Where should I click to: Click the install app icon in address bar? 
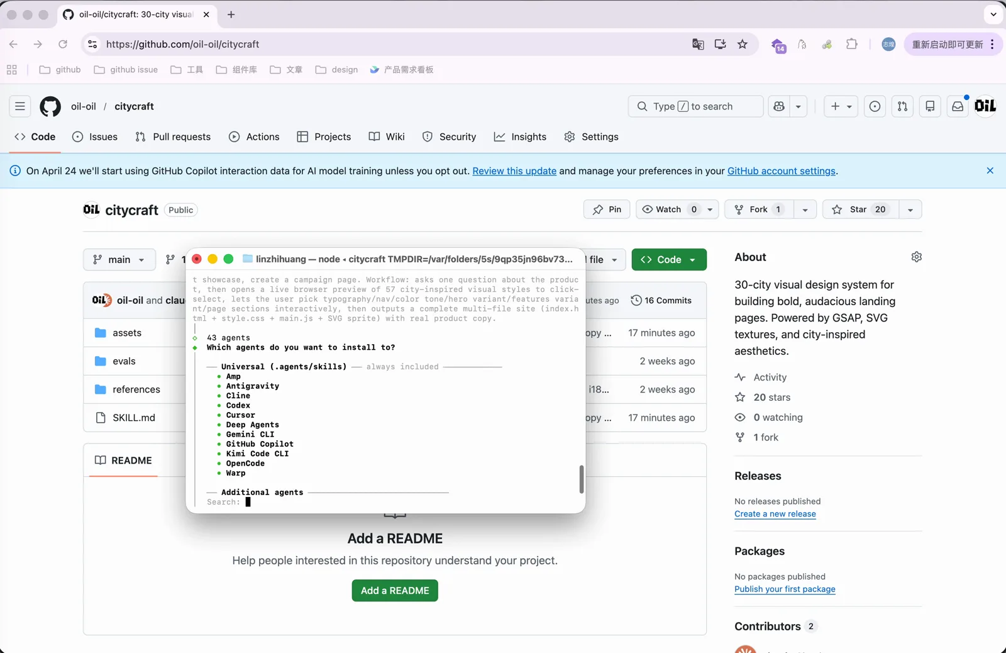(721, 44)
